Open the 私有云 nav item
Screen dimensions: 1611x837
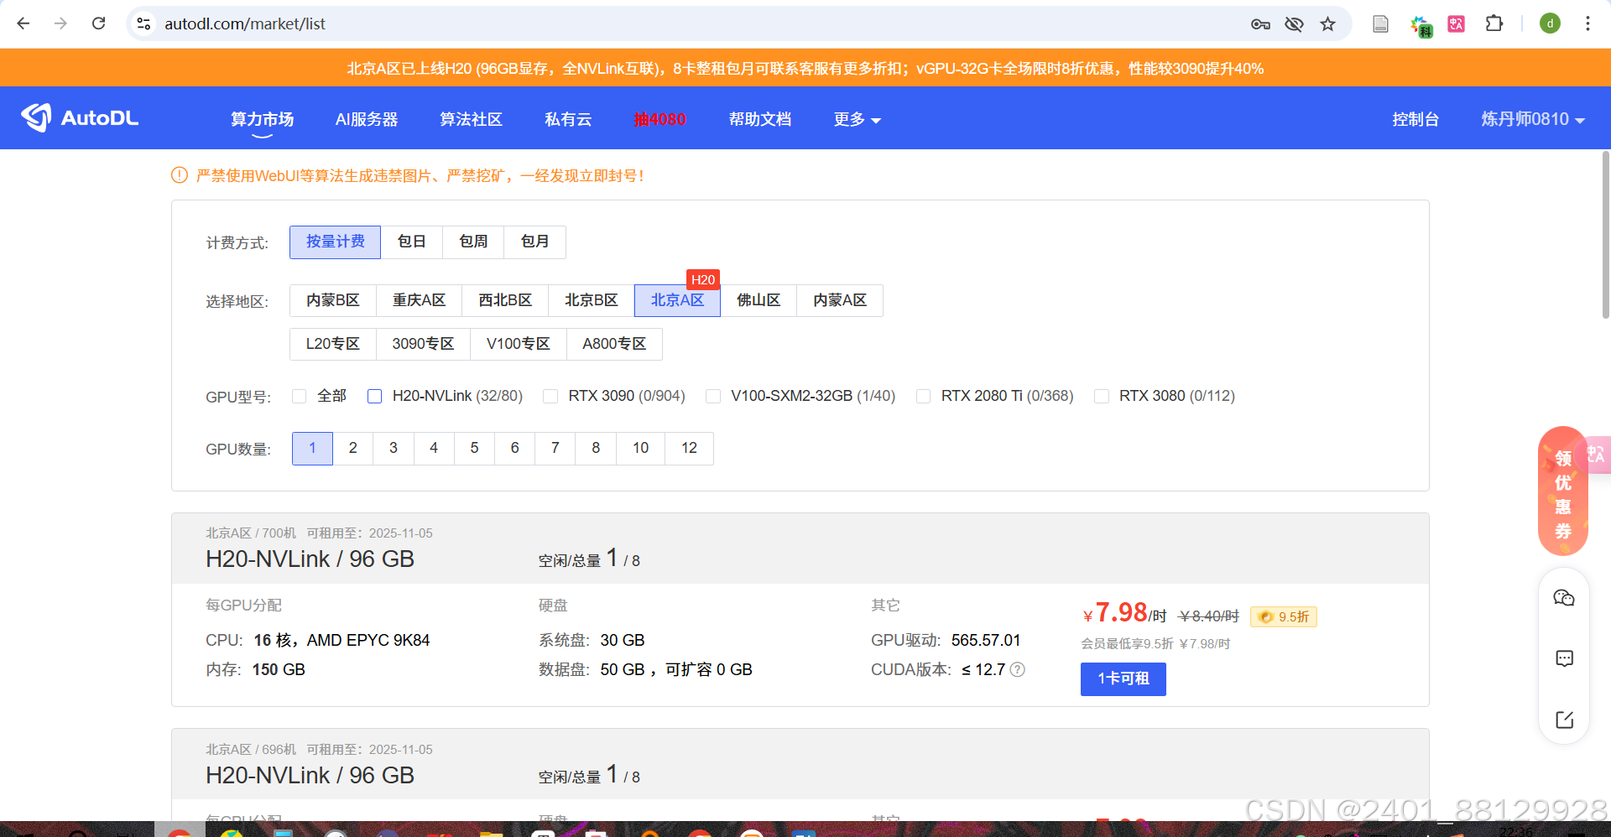pos(568,119)
